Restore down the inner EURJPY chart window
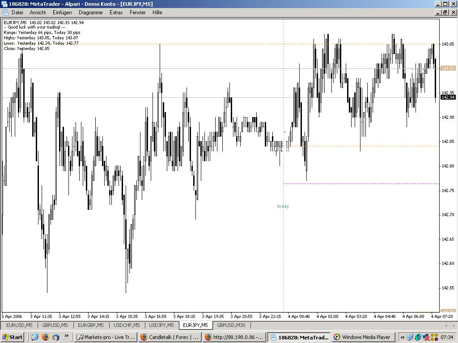The image size is (458, 343). [445, 13]
